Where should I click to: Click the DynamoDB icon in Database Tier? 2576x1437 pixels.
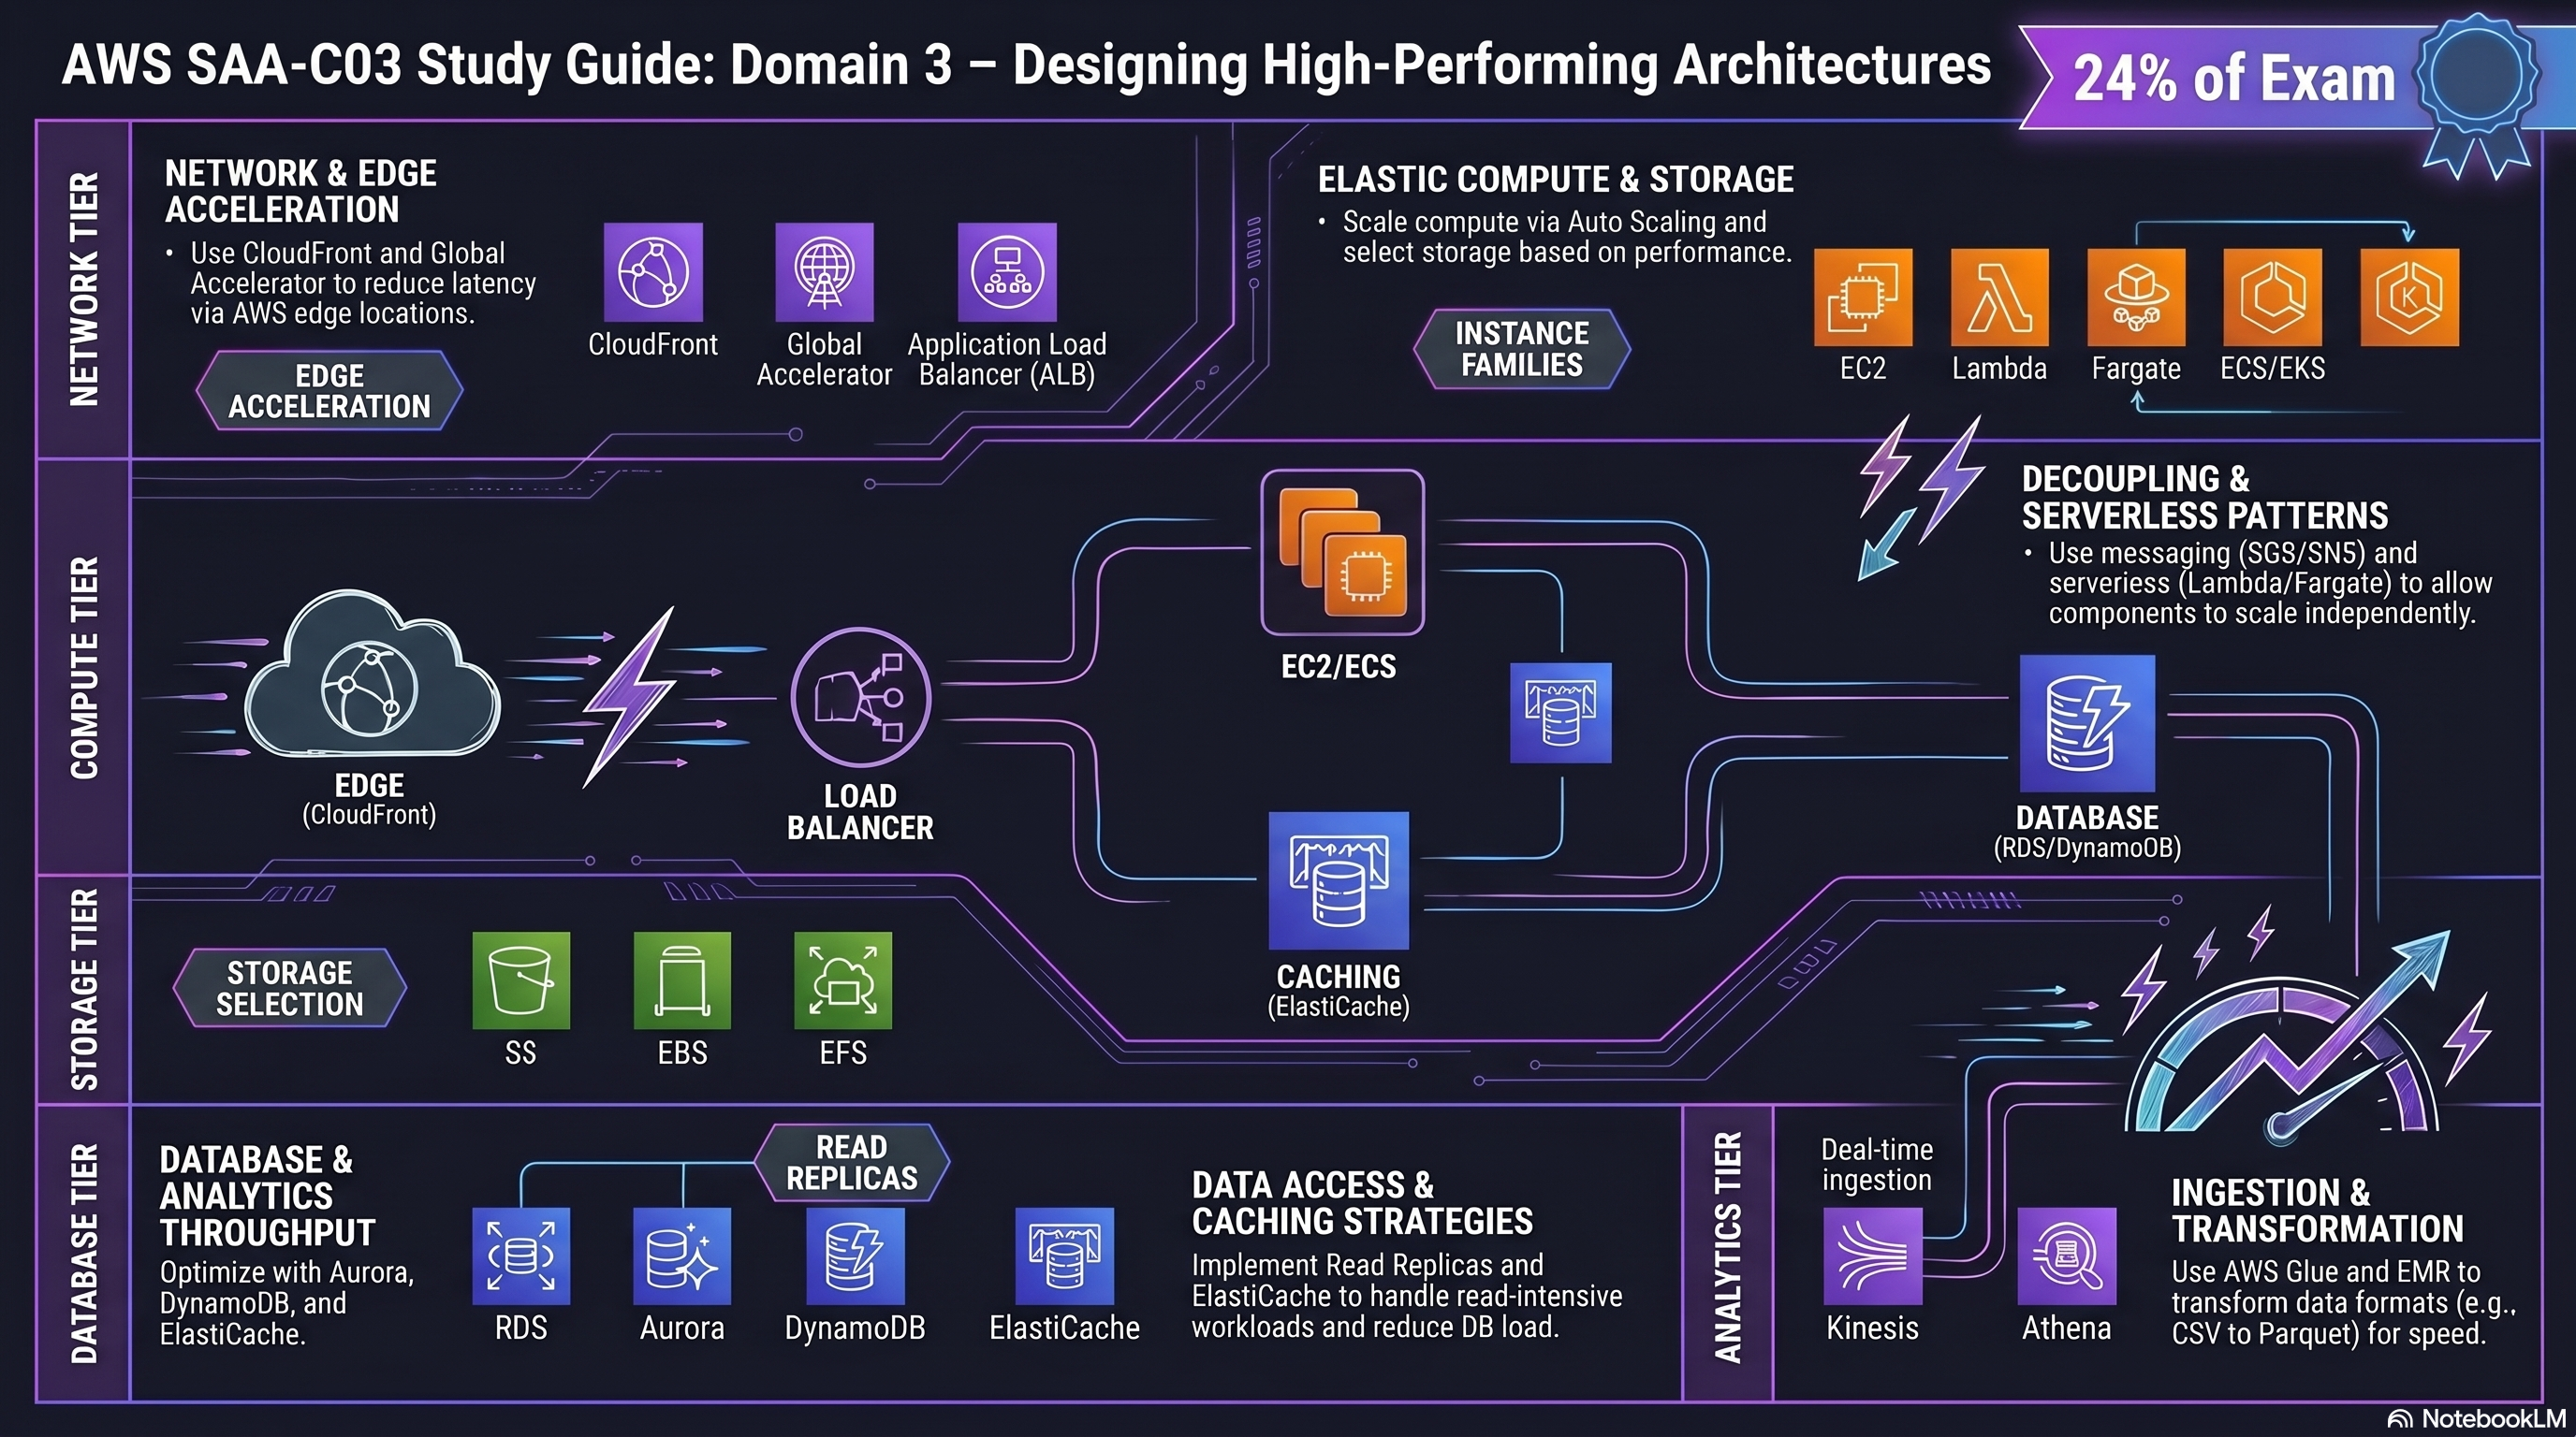[855, 1256]
